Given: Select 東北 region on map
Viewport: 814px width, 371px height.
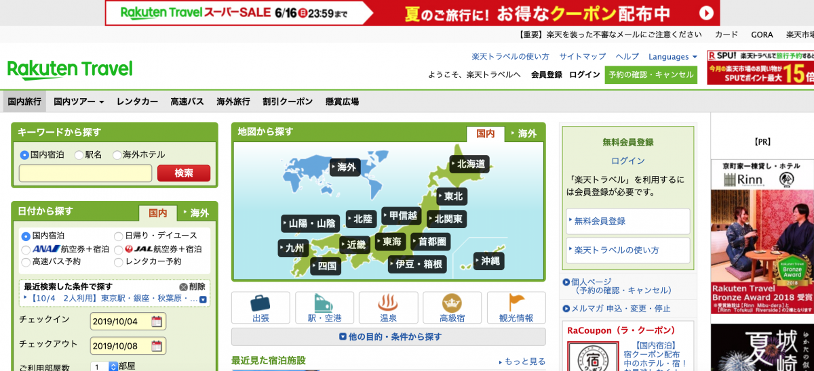Looking at the screenshot, I should pos(451,196).
